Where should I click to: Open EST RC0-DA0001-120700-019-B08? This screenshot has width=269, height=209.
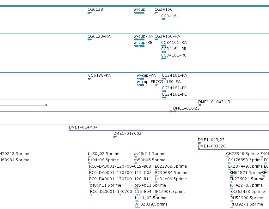(x=120, y=166)
